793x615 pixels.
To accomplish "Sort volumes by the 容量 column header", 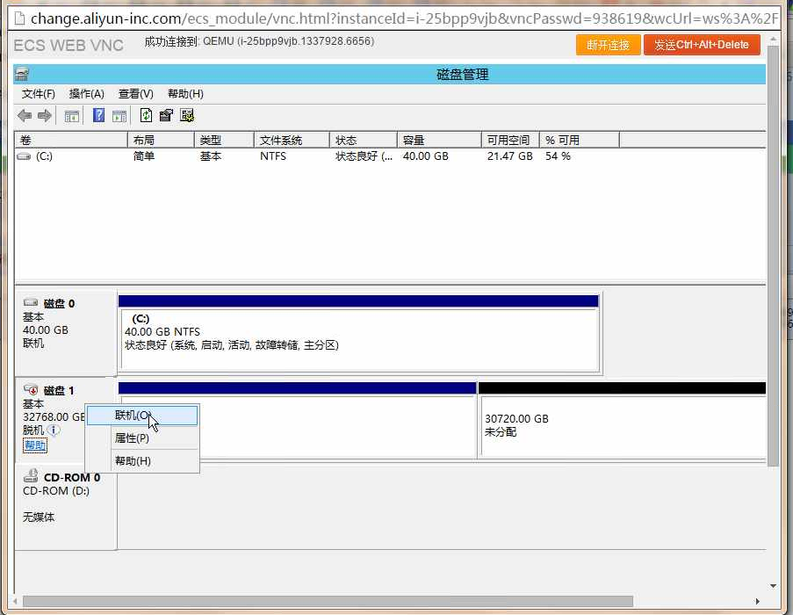I will pyautogui.click(x=439, y=141).
